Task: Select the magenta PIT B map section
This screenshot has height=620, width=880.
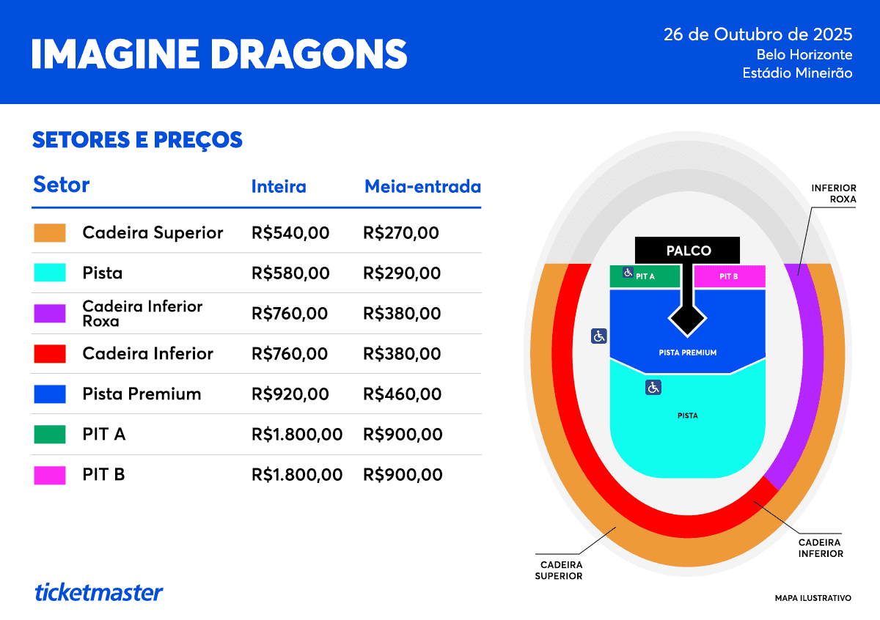Action: point(729,276)
